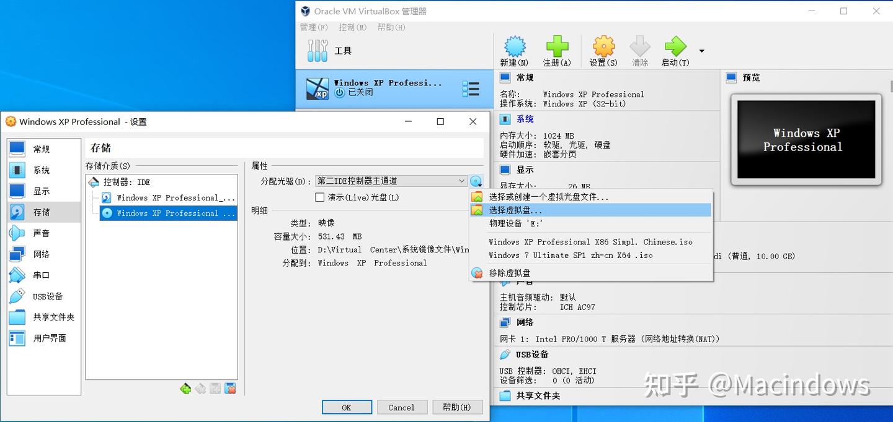The height and width of the screenshot is (422, 893).
Task: Click the 容量大小 value 531.43 MB
Action: tap(339, 236)
